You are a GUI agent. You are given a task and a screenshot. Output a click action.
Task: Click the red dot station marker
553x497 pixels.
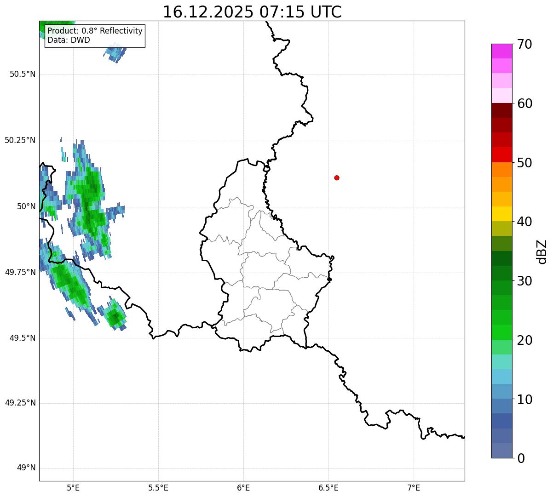(x=337, y=177)
